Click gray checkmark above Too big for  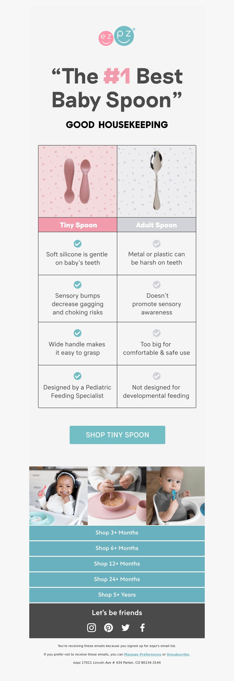(157, 333)
